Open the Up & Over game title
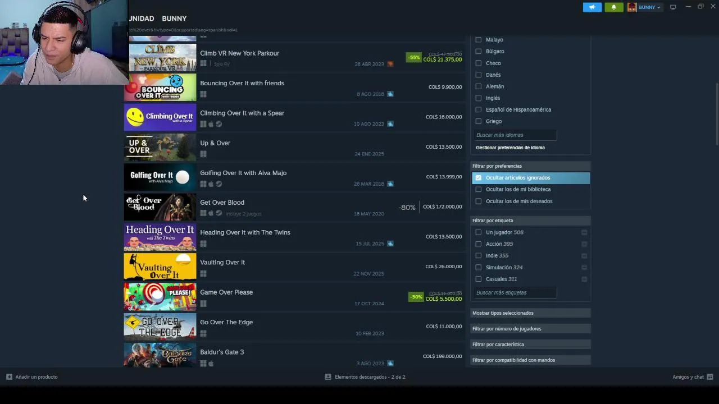 (x=215, y=143)
